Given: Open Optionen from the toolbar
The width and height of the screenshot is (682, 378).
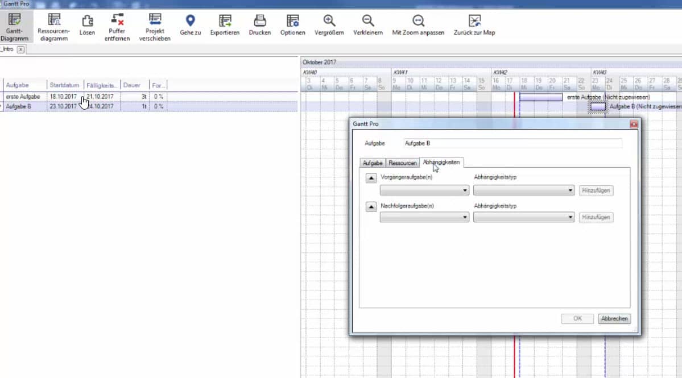Looking at the screenshot, I should (293, 25).
